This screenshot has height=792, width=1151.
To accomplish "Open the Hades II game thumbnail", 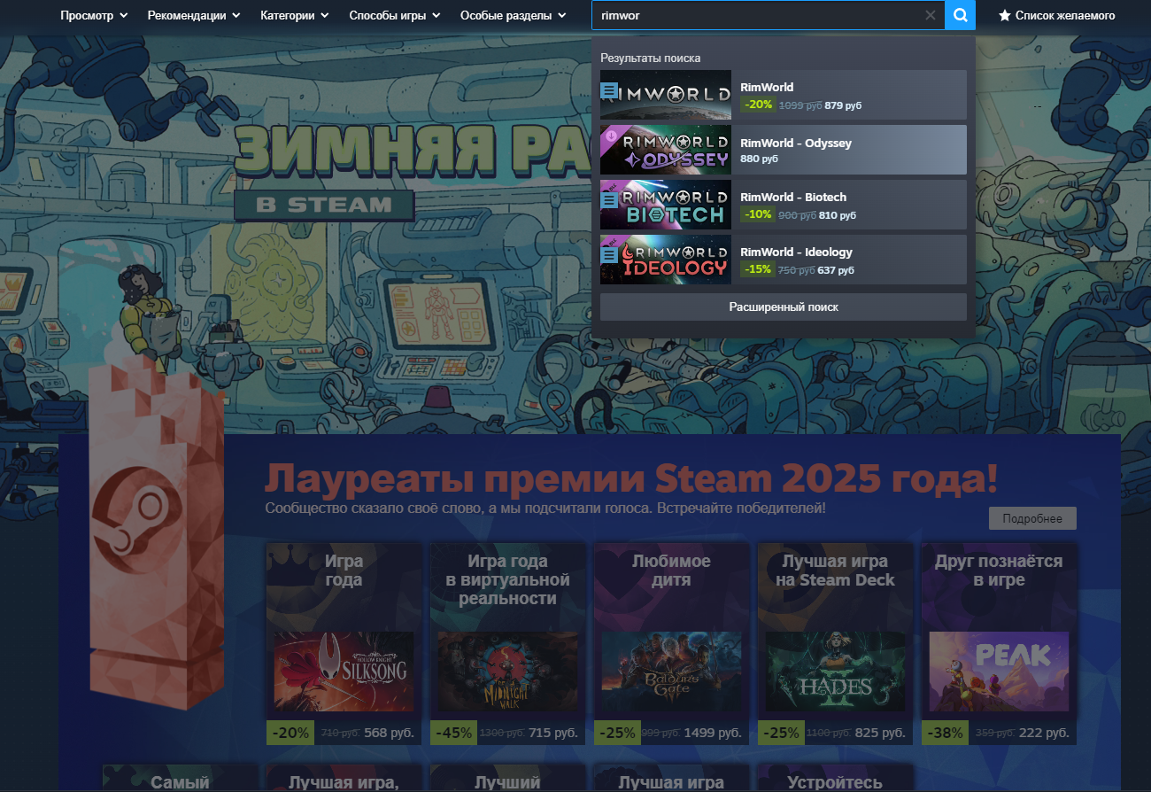I will pos(835,672).
